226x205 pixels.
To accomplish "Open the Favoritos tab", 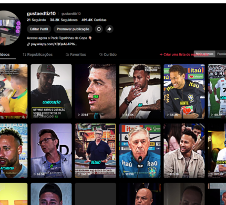I will [x=76, y=55].
